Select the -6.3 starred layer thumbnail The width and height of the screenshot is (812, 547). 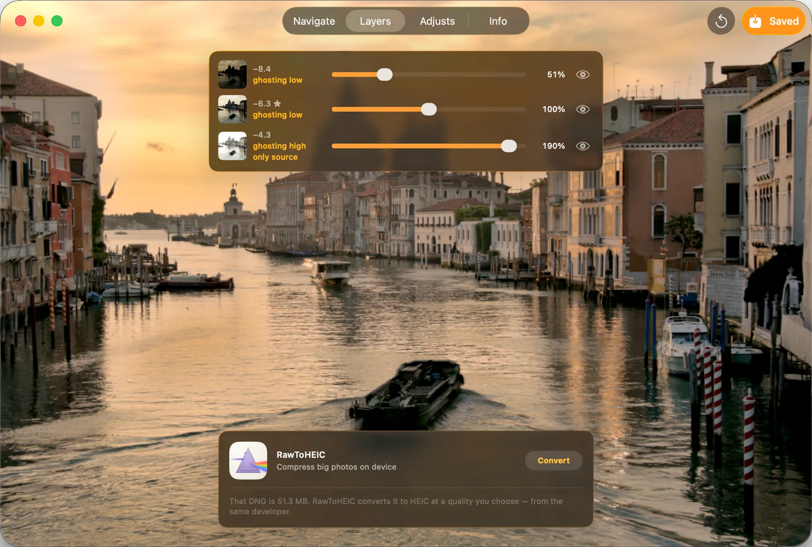232,109
